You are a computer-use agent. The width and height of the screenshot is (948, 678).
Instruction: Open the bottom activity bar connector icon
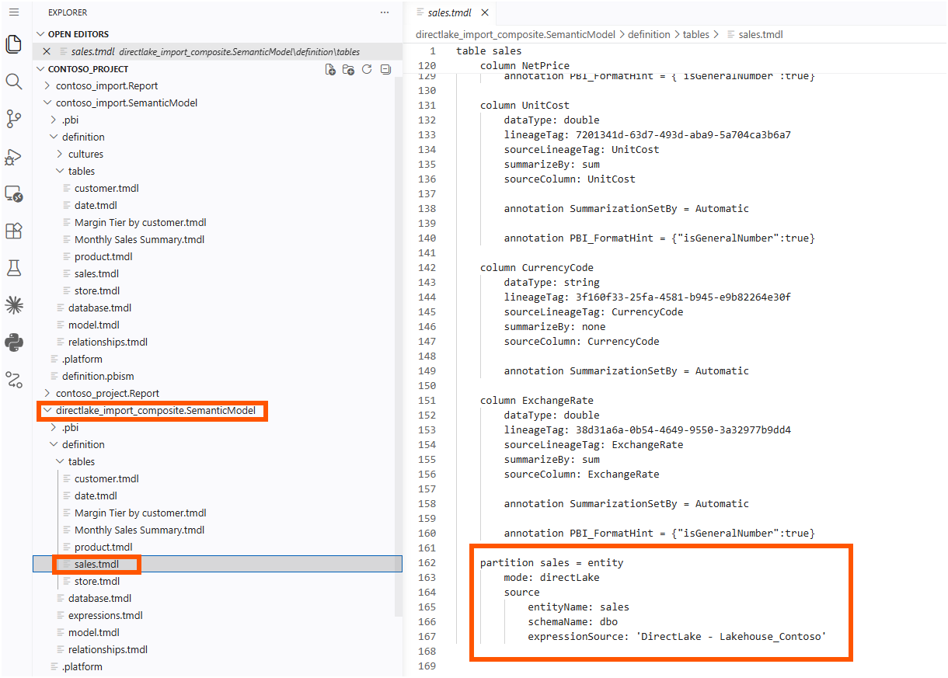13,380
